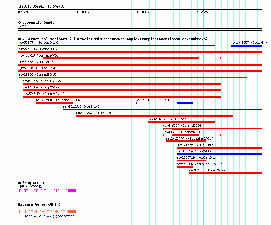Click the 187890k ruler position
Viewport: 271px width, 225px height.
(143, 12)
